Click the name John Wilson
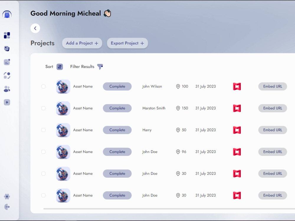The height and width of the screenshot is (221, 295). (x=152, y=86)
